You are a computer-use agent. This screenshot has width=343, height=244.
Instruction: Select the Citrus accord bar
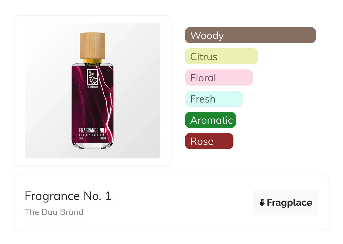221,56
